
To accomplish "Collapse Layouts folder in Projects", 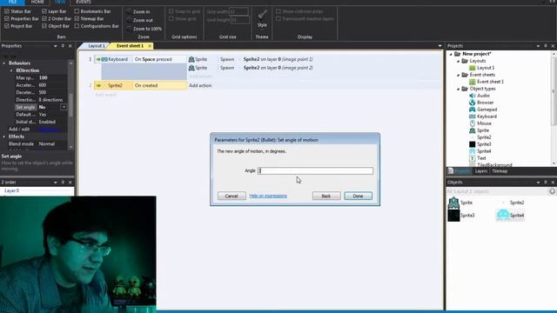I will (x=459, y=61).
